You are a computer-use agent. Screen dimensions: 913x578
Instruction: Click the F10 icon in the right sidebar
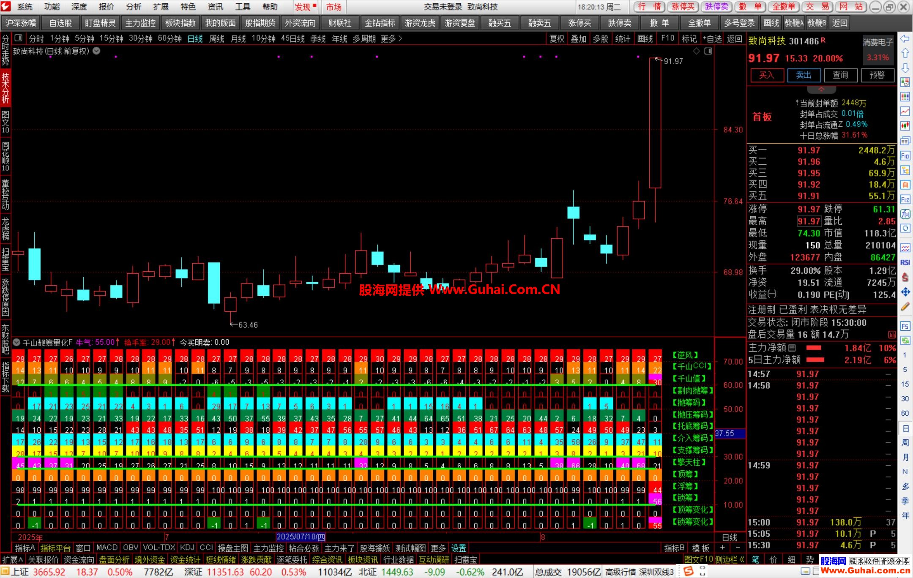pos(905,156)
